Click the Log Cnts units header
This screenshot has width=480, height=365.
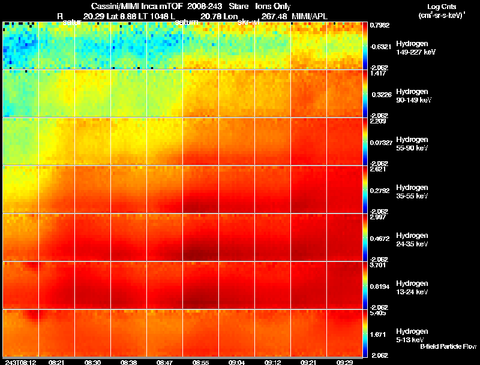pos(442,11)
